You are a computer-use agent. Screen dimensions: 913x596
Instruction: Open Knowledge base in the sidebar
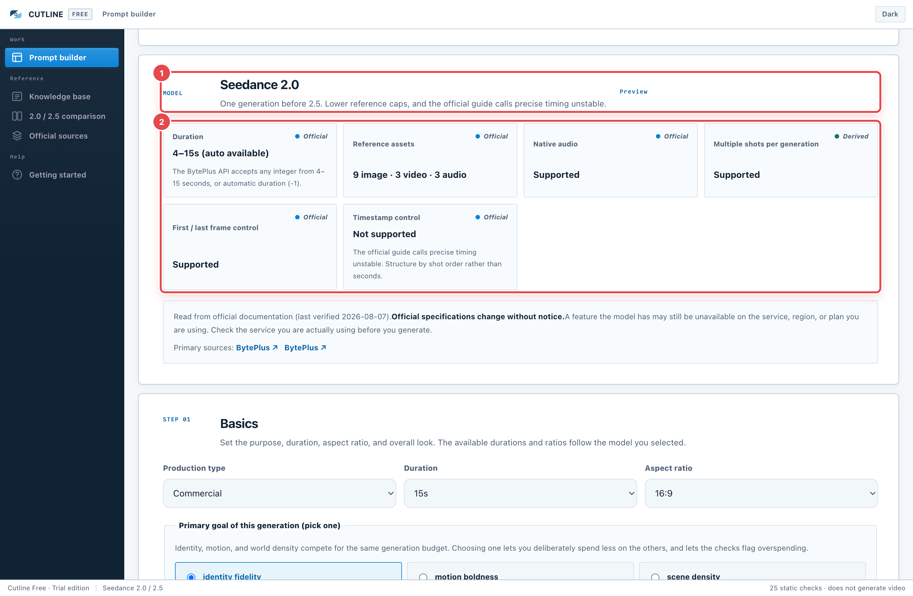62,97
